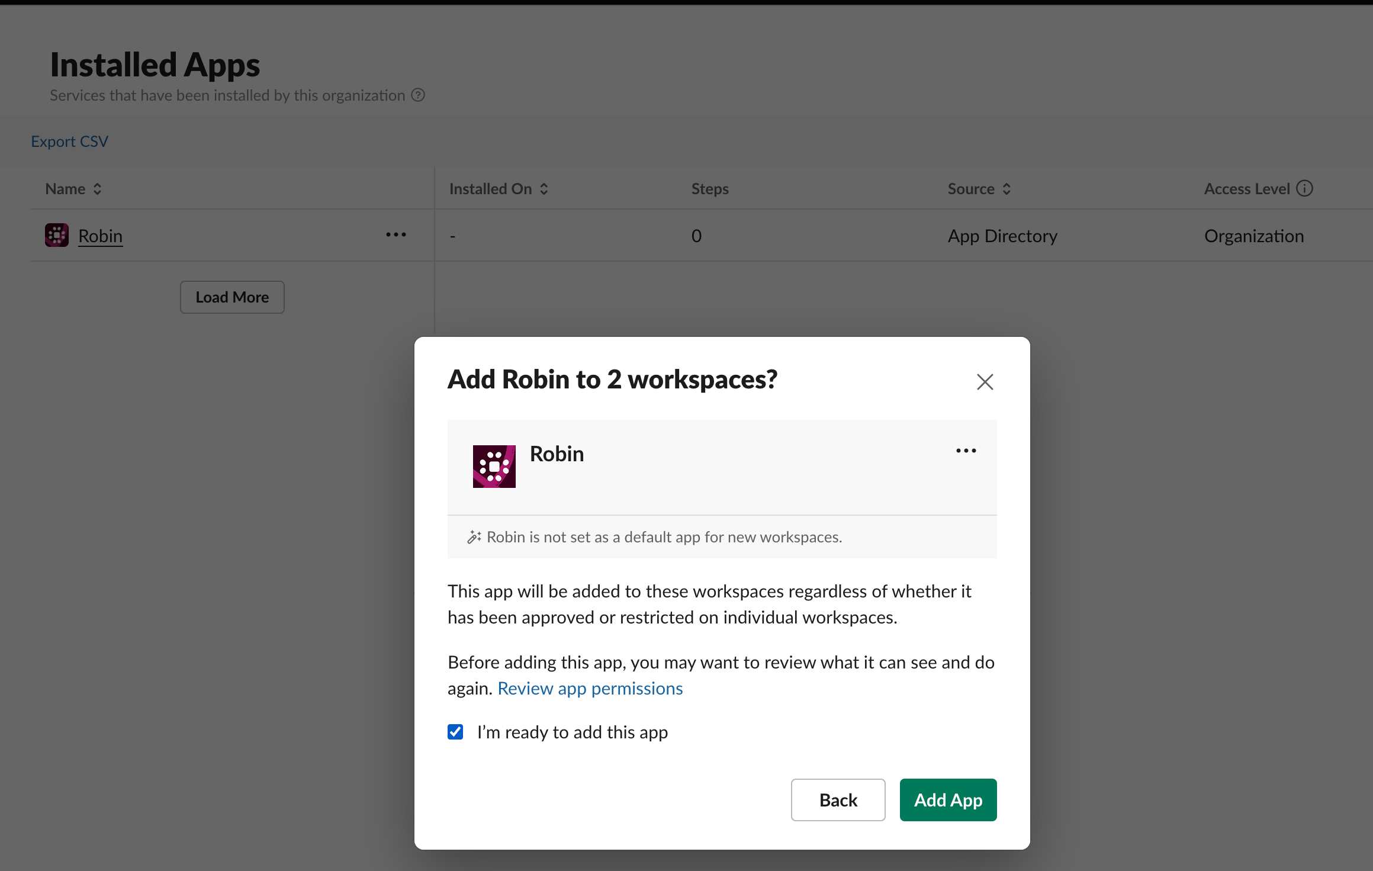Click the Robin app icon inside the dialog

click(x=494, y=466)
